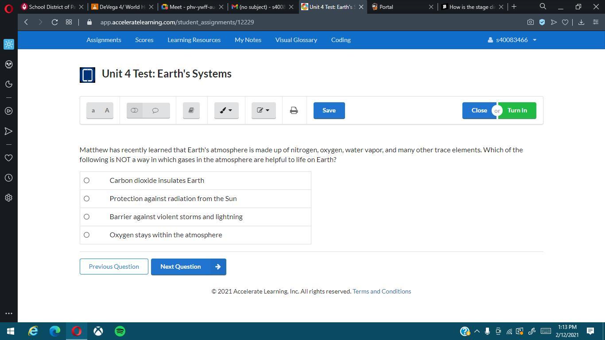Open the browser downloads panel
Viewport: 605px width, 340px height.
click(581, 22)
